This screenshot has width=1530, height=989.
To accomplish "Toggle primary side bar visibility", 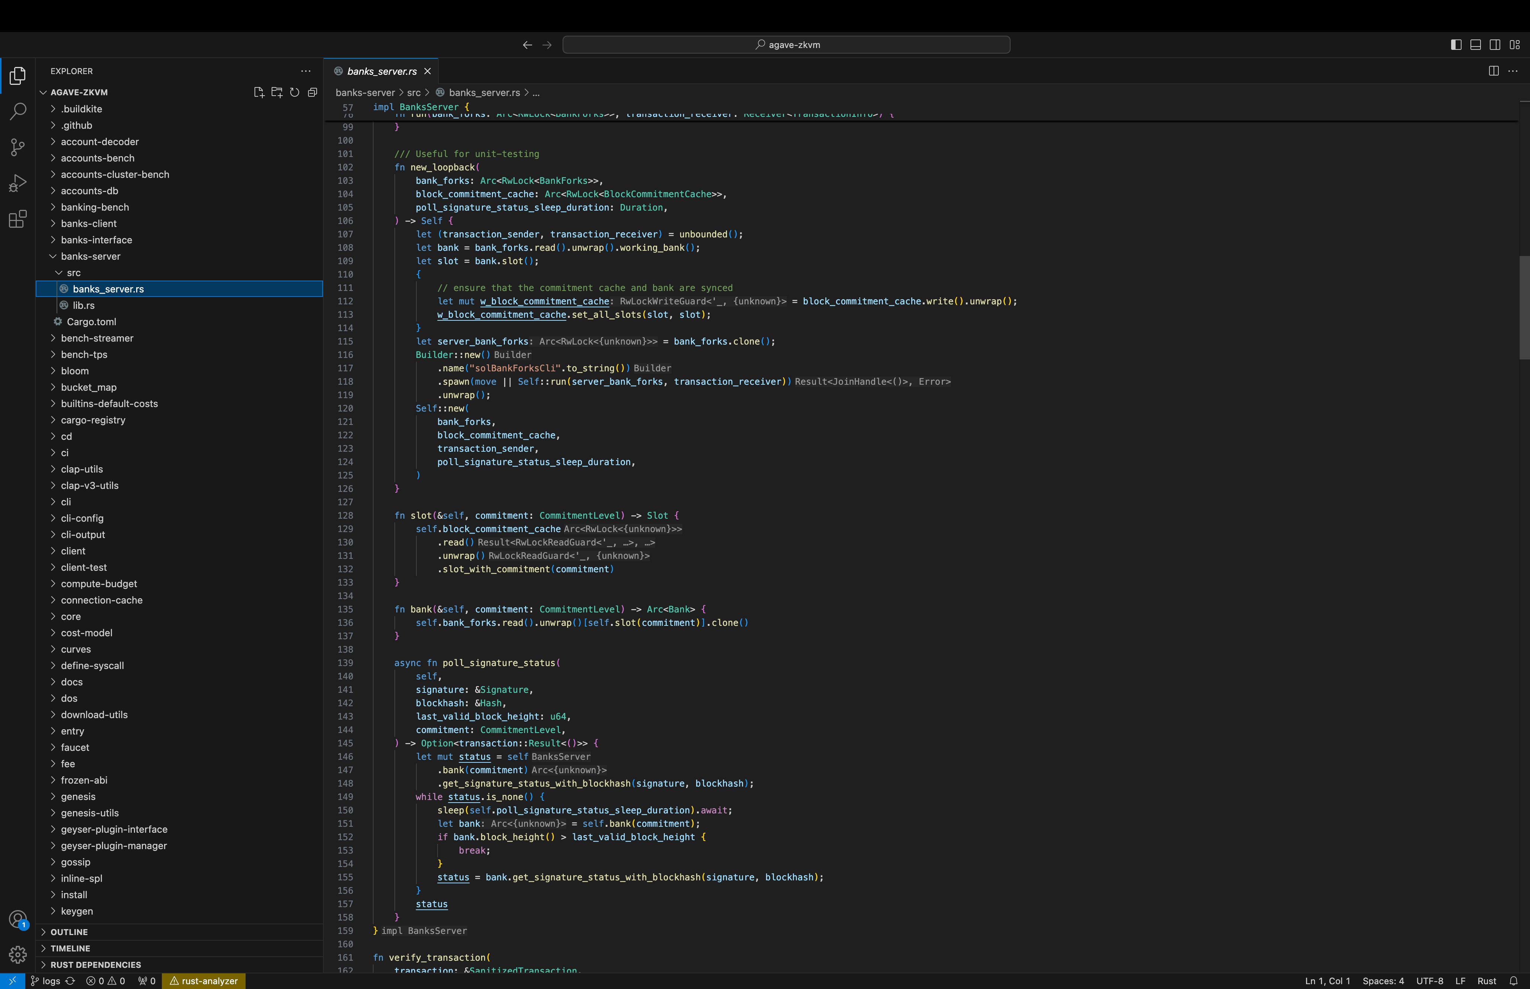I will pos(1456,45).
